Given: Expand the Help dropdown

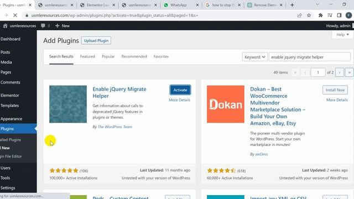Looking at the screenshot, I should point(342,34).
